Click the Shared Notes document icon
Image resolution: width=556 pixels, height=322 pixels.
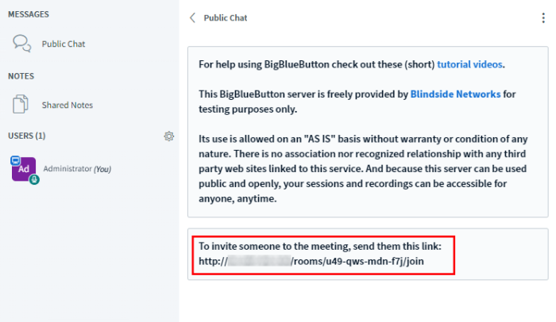(x=21, y=104)
